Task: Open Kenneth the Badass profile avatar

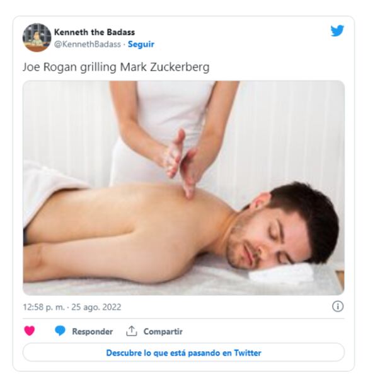Action: coord(37,38)
